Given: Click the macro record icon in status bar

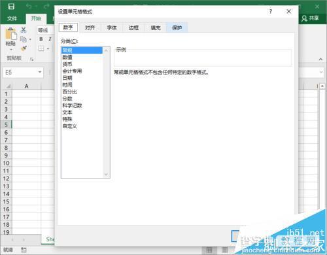Looking at the screenshot, I should [x=24, y=250].
